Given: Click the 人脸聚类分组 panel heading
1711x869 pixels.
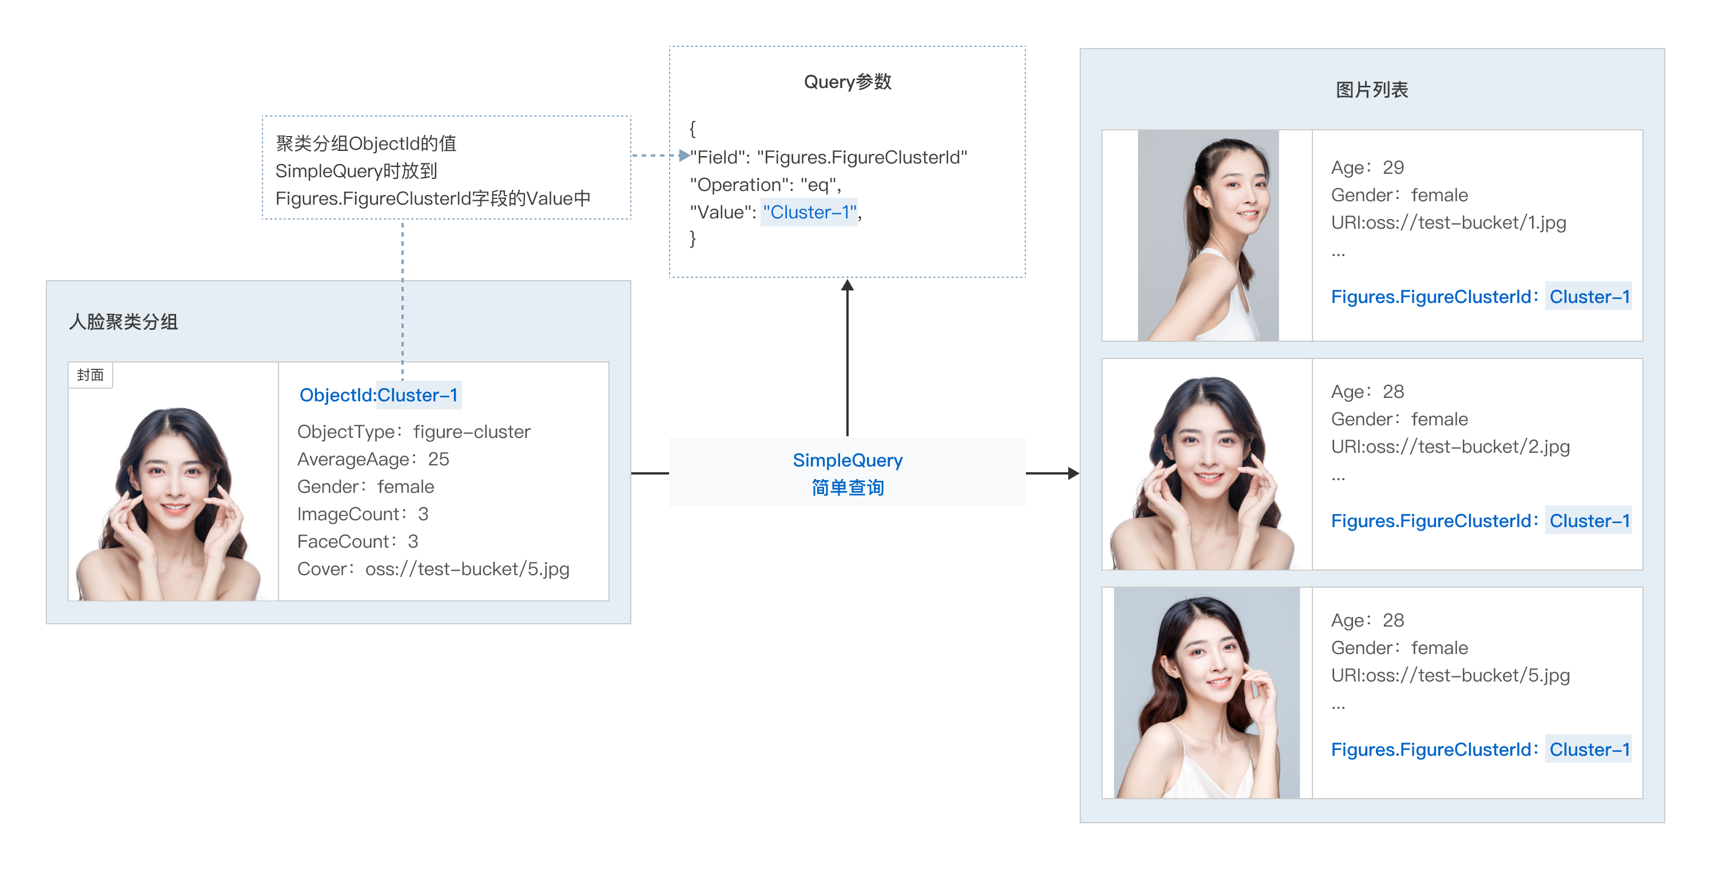Looking at the screenshot, I should [124, 322].
